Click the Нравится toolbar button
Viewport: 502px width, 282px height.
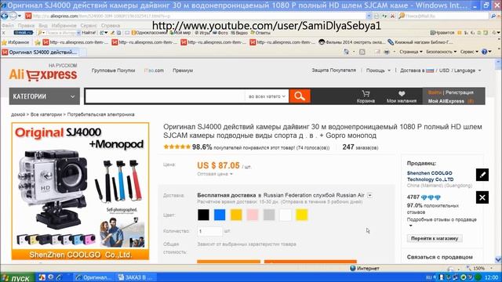(x=442, y=33)
